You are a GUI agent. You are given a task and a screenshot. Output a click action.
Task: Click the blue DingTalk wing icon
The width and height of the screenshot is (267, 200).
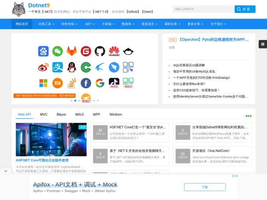pos(114,67)
